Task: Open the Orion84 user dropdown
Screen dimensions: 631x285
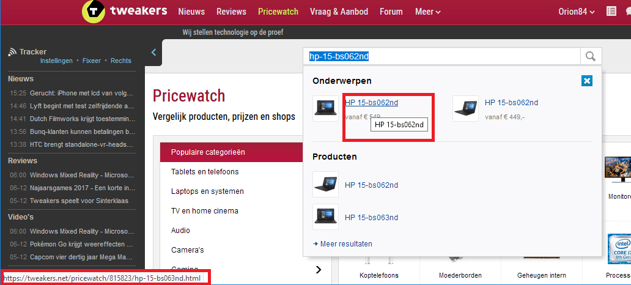Action: [577, 12]
